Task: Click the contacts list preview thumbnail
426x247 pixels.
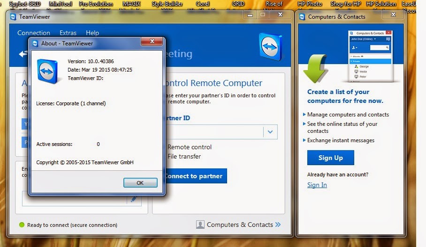Action: (x=371, y=56)
